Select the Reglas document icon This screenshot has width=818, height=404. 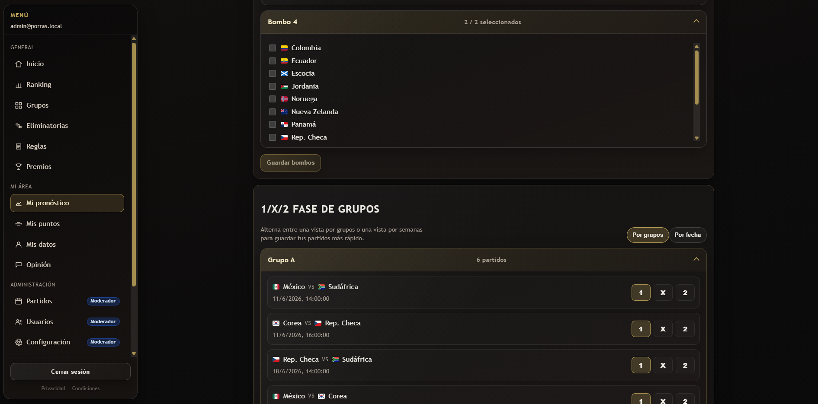[x=18, y=146]
